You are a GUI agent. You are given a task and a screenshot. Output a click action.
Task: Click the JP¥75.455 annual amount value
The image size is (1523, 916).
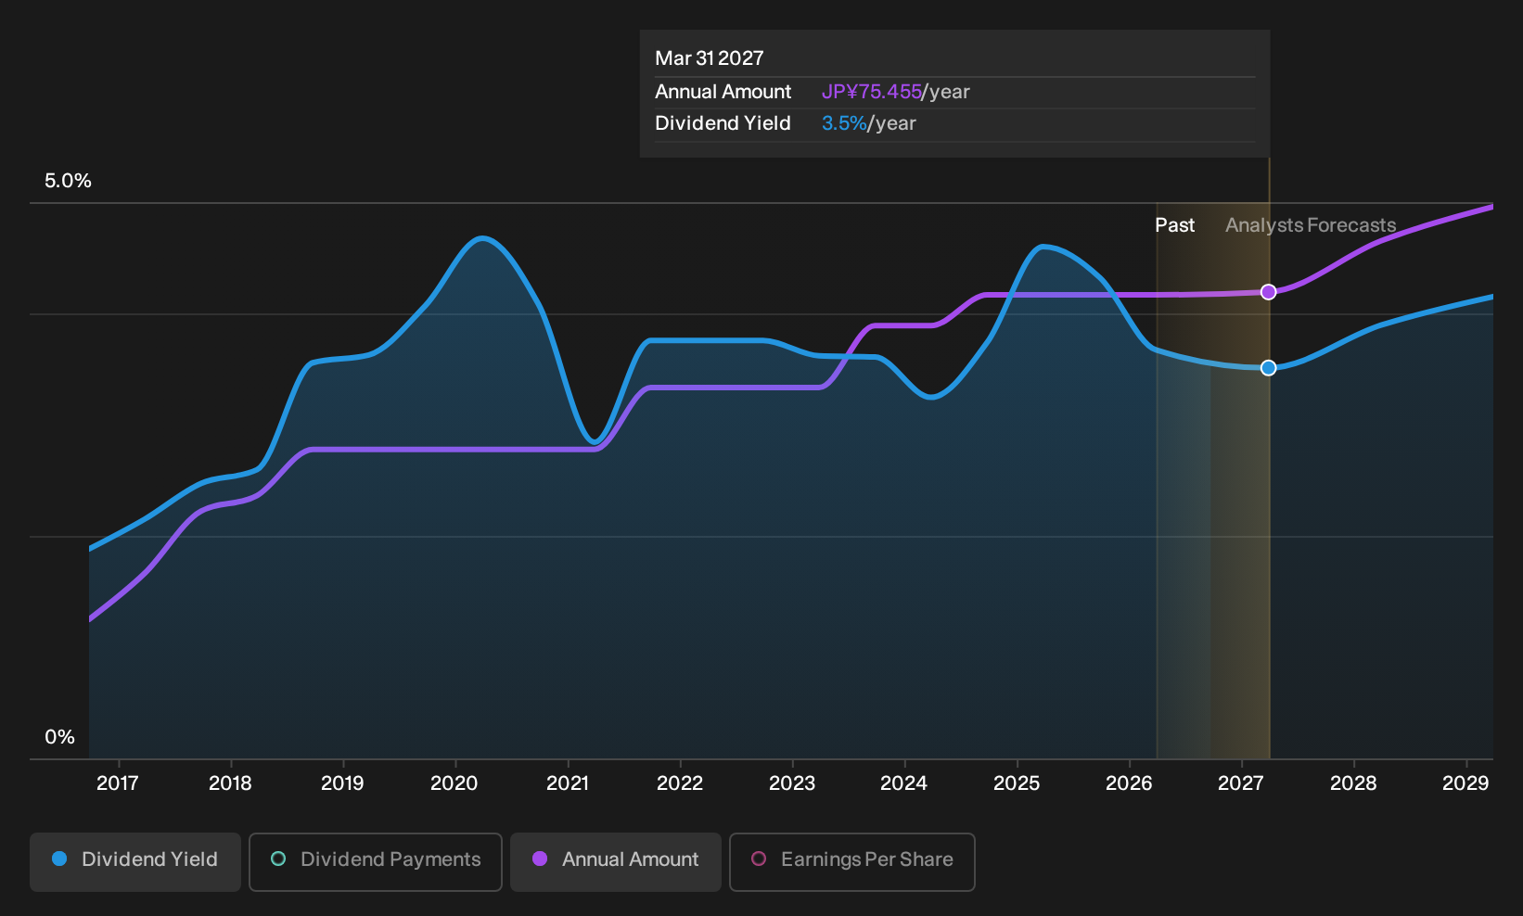click(x=871, y=92)
